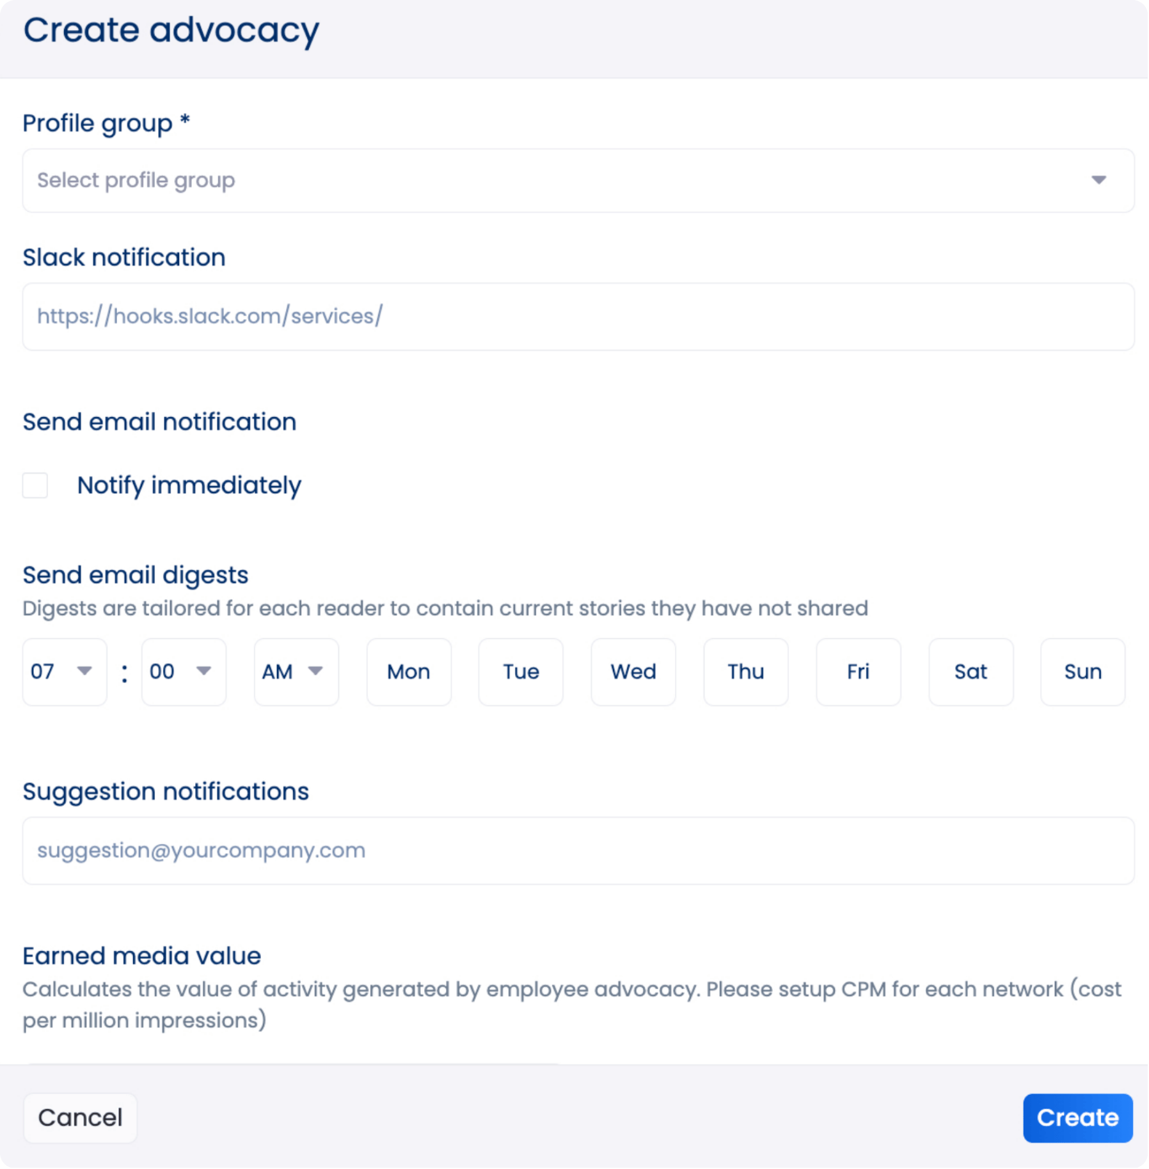Toggle Mon for email digests
Image resolution: width=1149 pixels, height=1169 pixels.
(408, 671)
